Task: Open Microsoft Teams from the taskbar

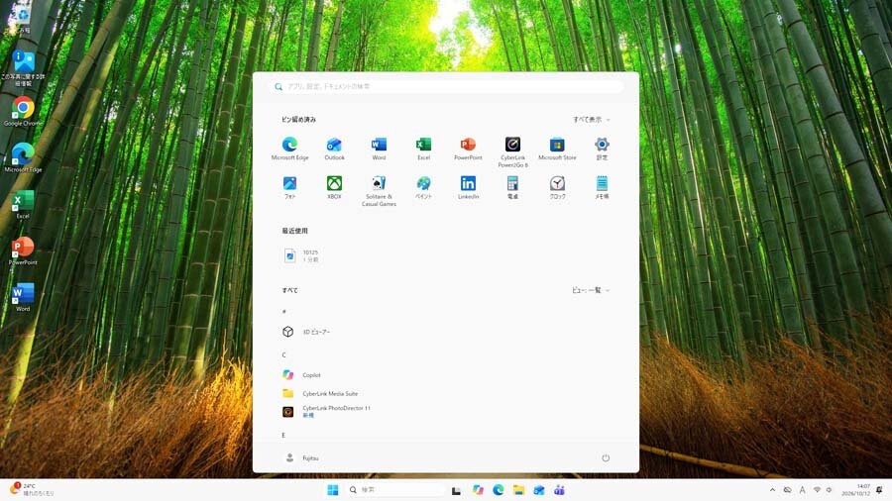Action: (559, 490)
